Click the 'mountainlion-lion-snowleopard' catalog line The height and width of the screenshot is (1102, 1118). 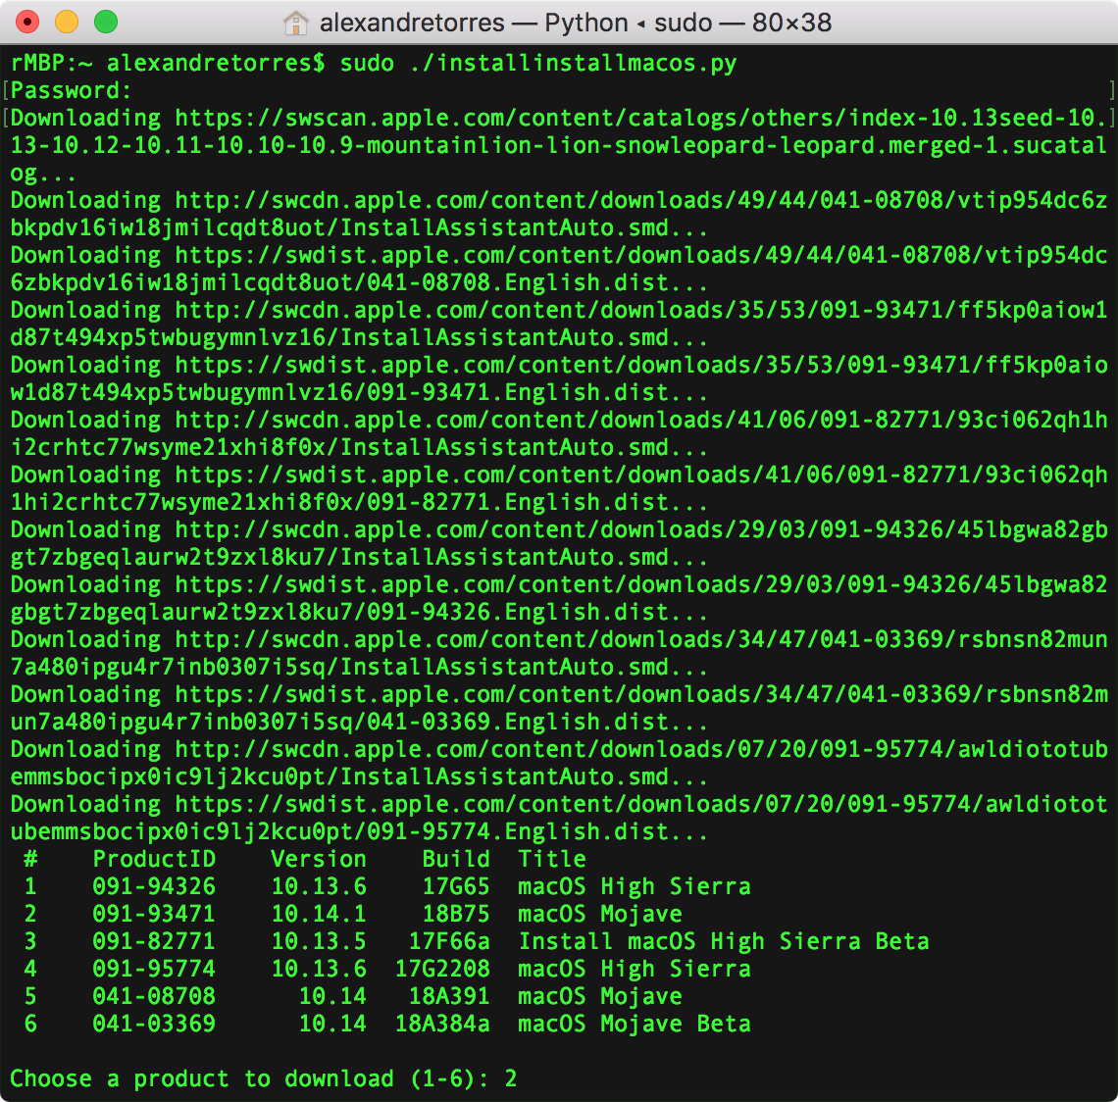point(559,145)
